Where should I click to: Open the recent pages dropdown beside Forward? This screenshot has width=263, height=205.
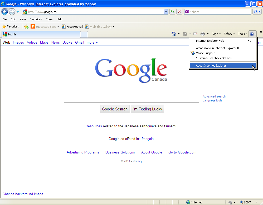(x=18, y=12)
